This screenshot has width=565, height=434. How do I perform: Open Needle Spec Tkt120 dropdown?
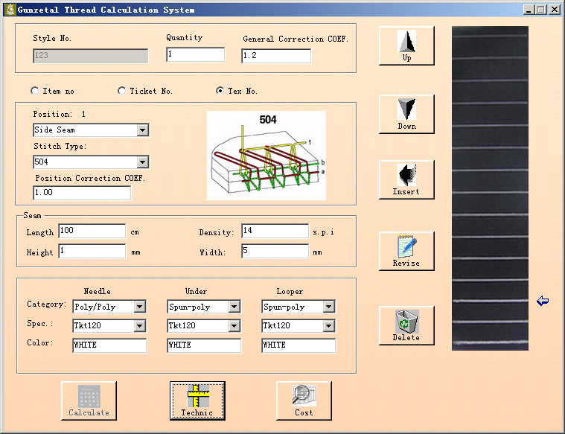(x=140, y=326)
